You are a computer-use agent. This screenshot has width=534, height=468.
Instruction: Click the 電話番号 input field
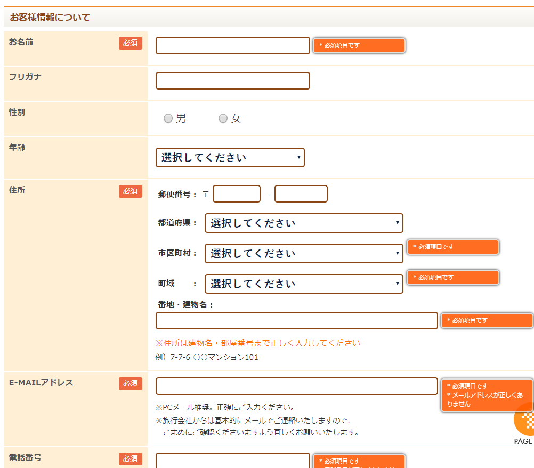(232, 461)
